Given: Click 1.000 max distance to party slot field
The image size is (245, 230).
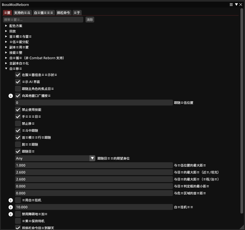Looking at the screenshot, I should (94, 165).
